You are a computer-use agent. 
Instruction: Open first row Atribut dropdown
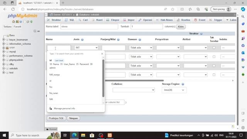(x=196, y=47)
